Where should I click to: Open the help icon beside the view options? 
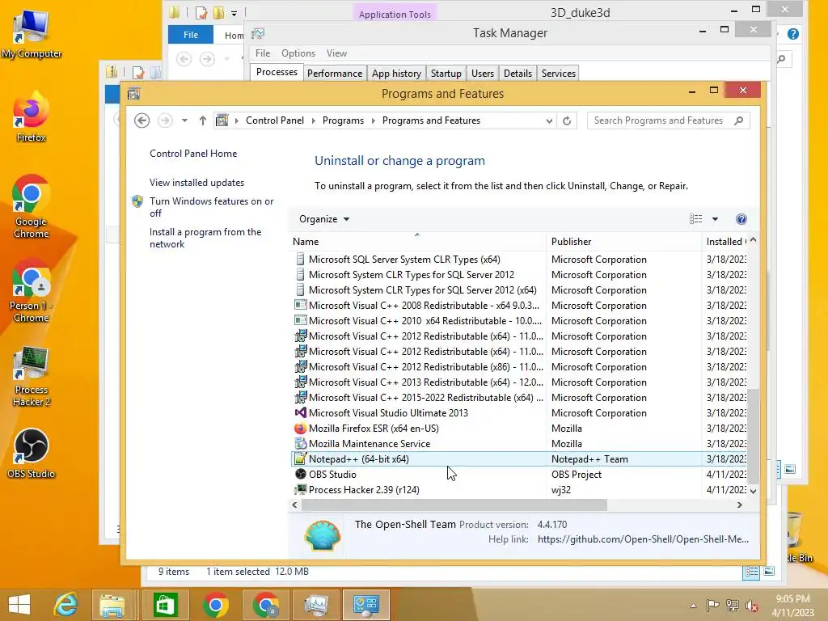click(x=741, y=219)
